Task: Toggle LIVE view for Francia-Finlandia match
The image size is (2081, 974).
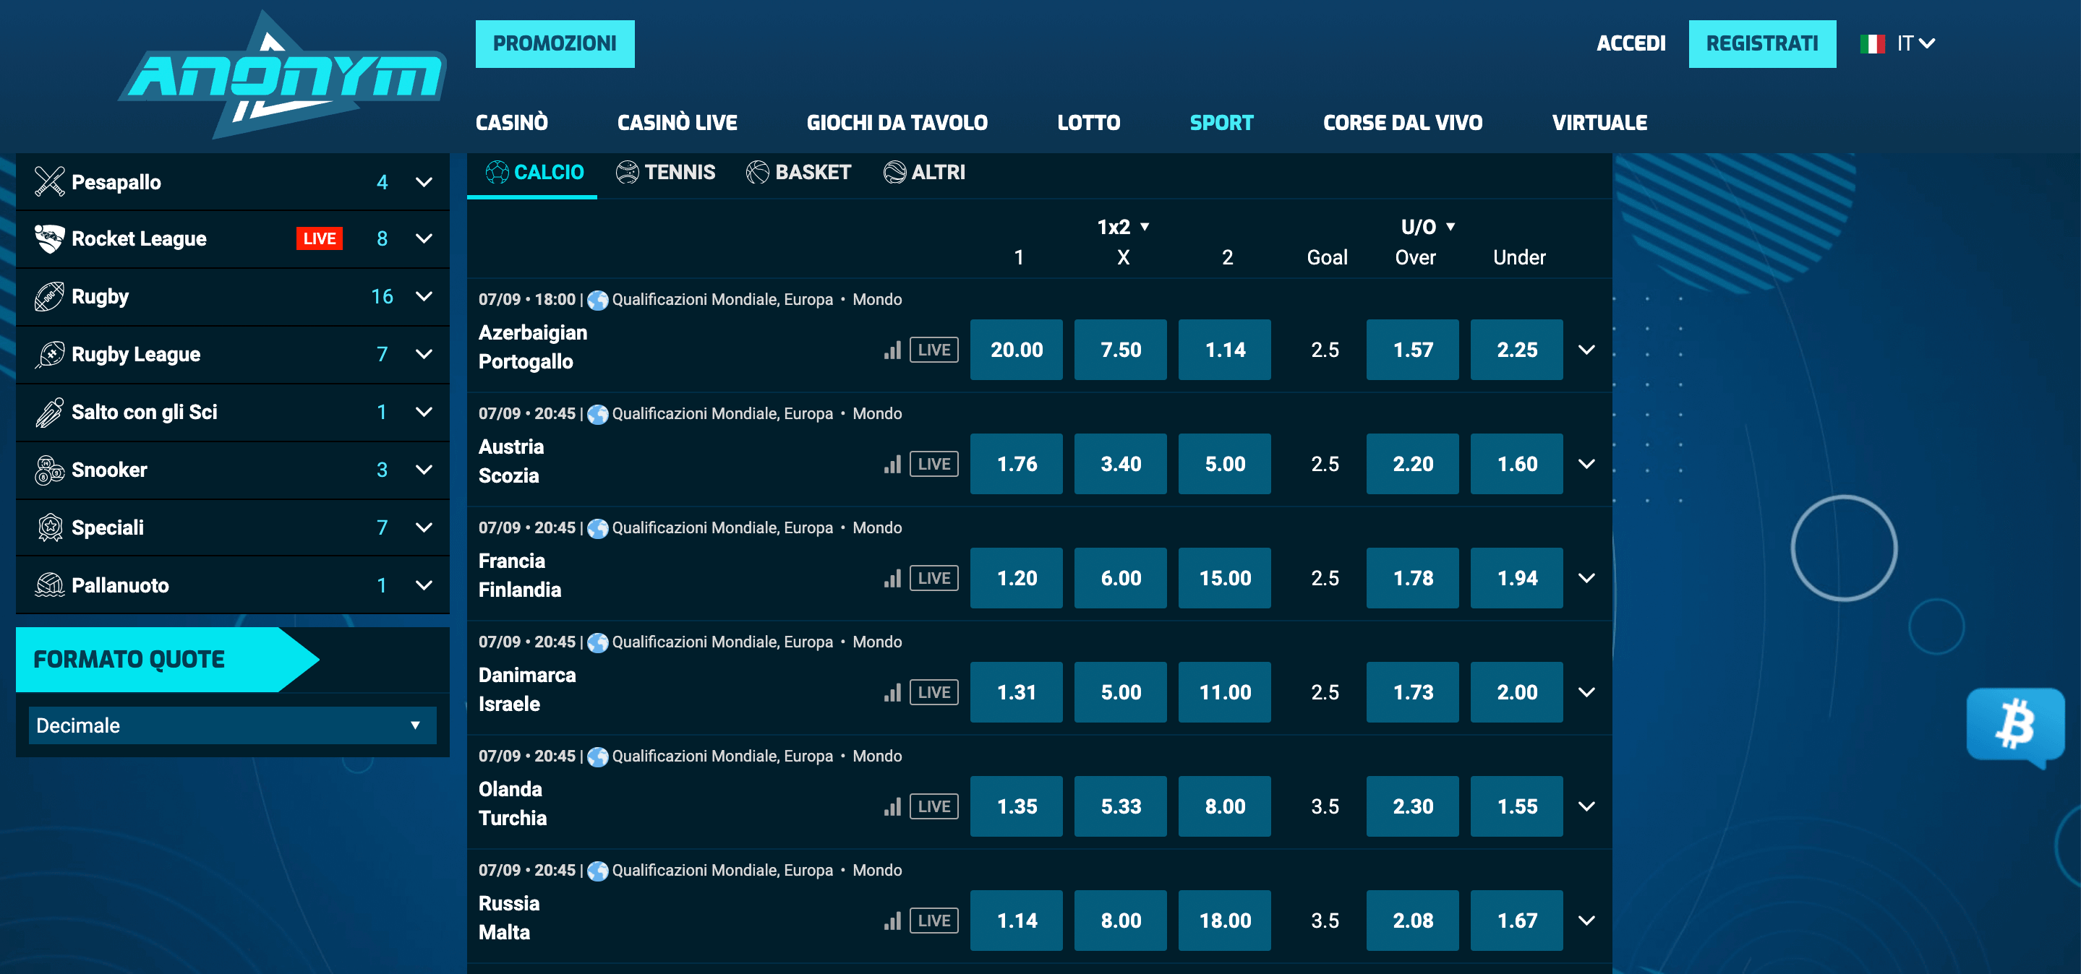Action: [x=933, y=578]
